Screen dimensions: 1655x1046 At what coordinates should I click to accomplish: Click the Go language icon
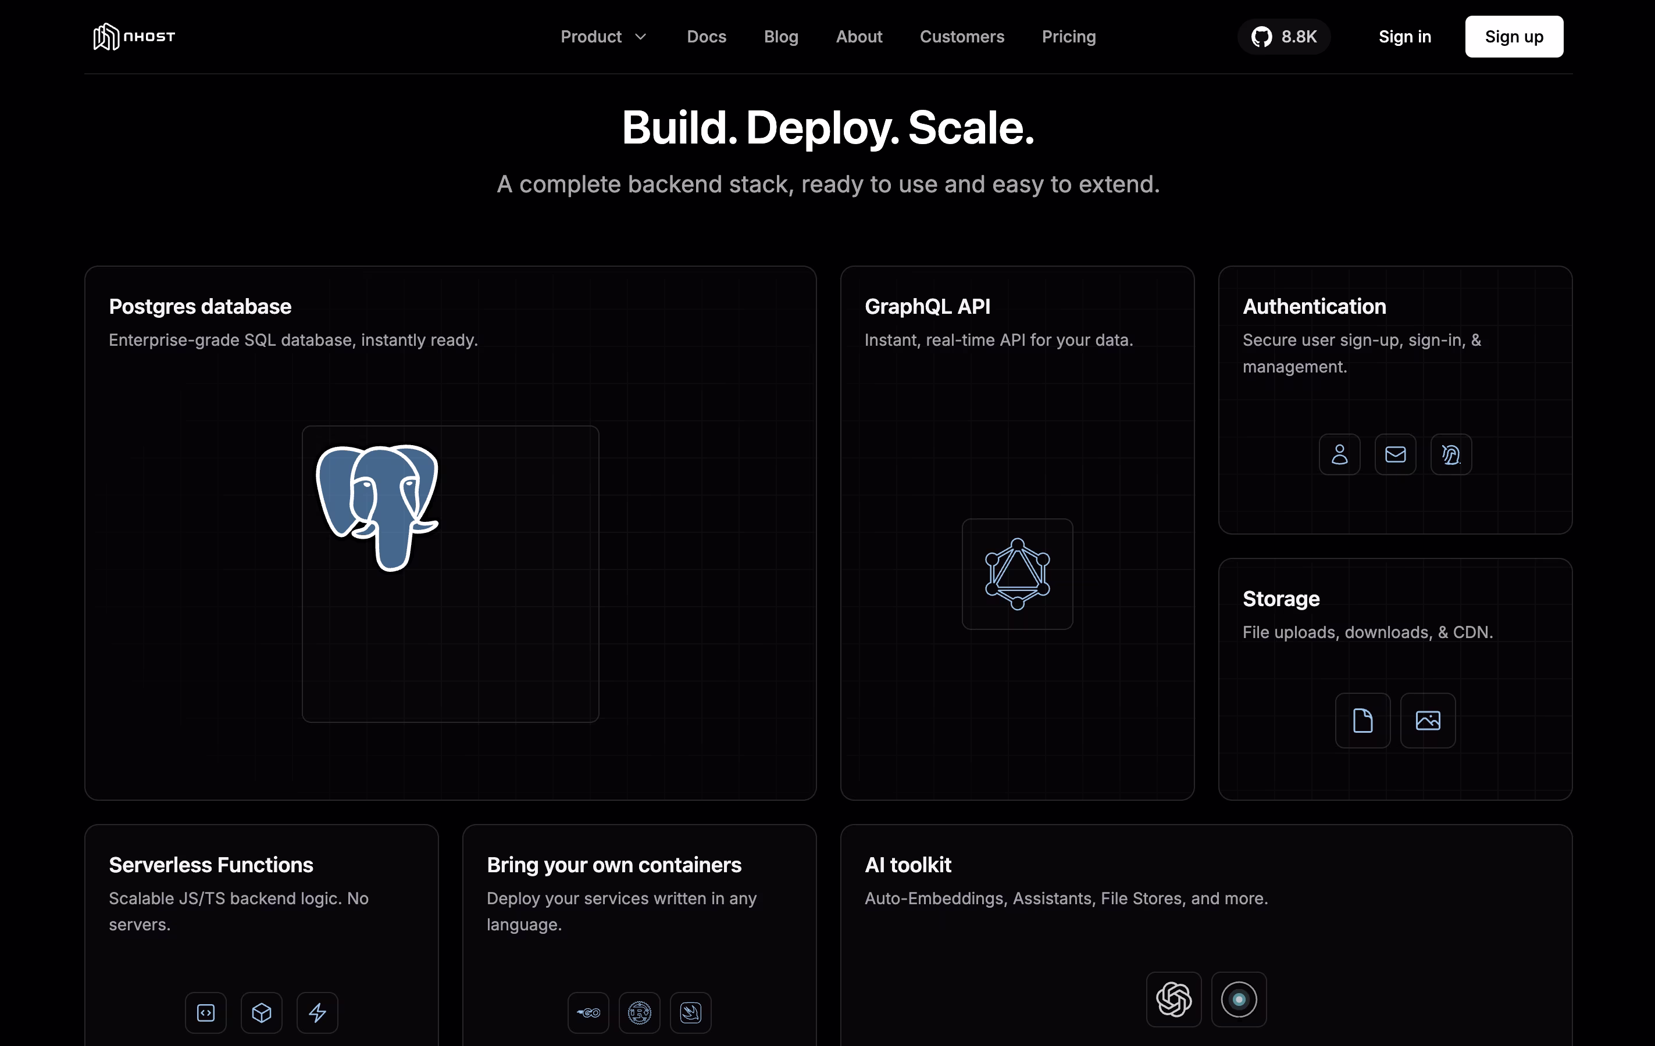[588, 1012]
